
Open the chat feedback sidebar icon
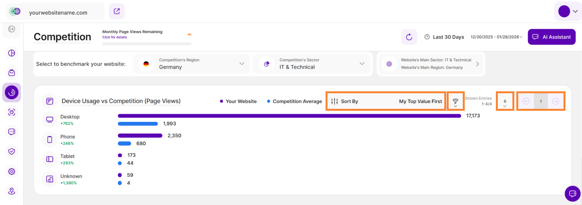coord(12,132)
